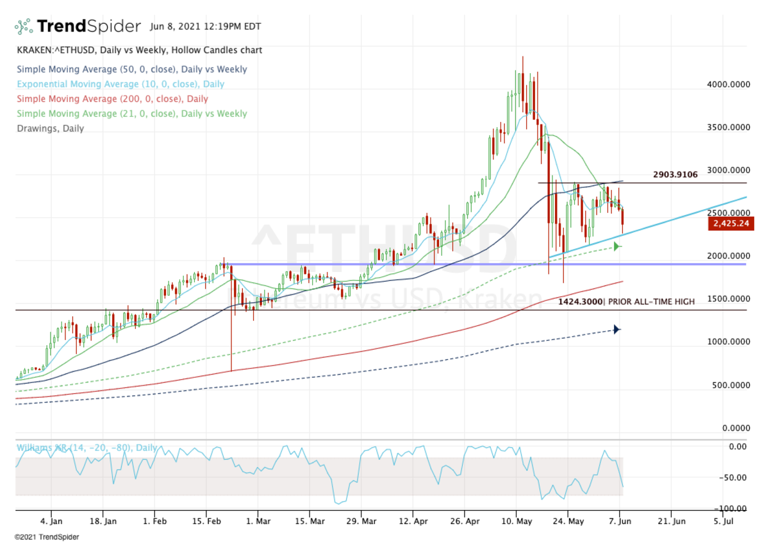Click the TrendSpider spider-web logo icon
The width and height of the screenshot is (769, 544).
pos(24,26)
